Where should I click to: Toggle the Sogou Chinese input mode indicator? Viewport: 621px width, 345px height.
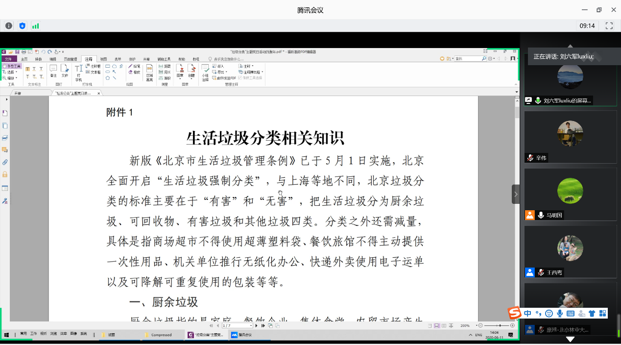point(527,313)
